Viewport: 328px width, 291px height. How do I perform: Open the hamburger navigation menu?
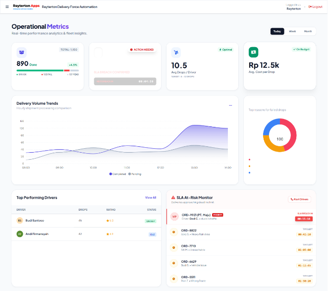[7, 7]
